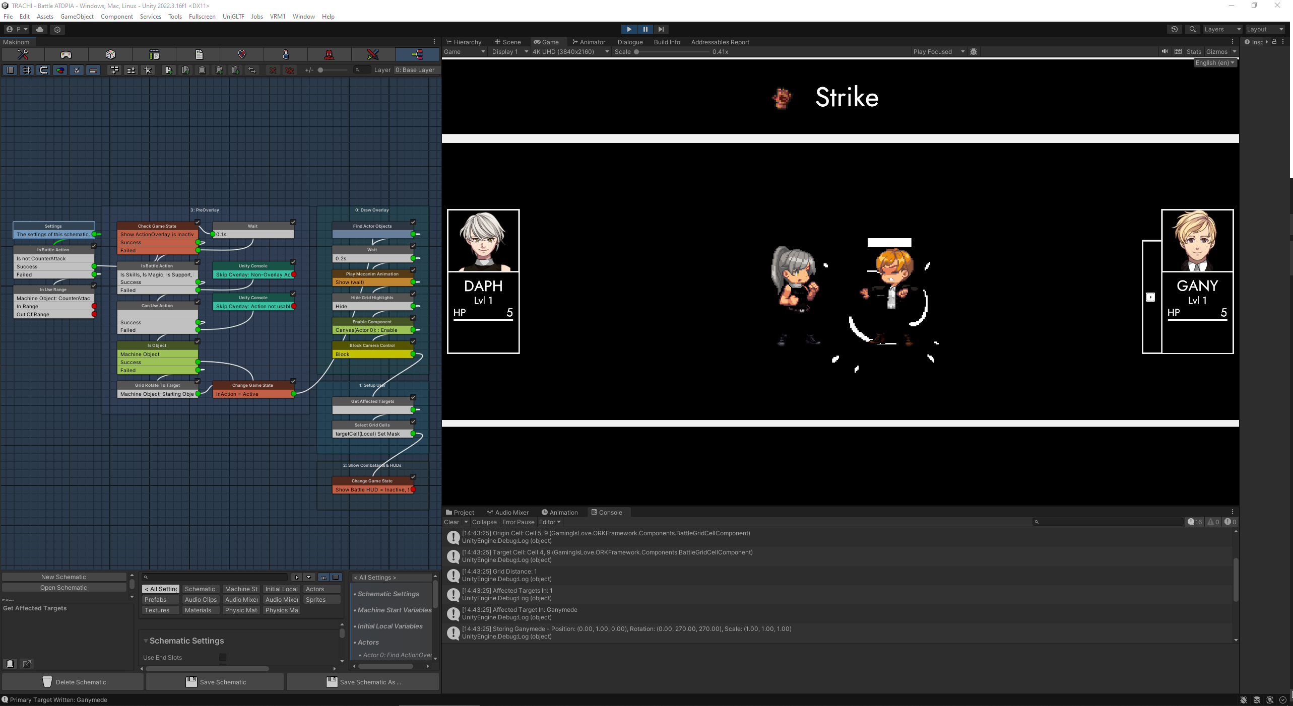Toggle checkbox on Check Game State node
The height and width of the screenshot is (706, 1293).
[x=198, y=222]
